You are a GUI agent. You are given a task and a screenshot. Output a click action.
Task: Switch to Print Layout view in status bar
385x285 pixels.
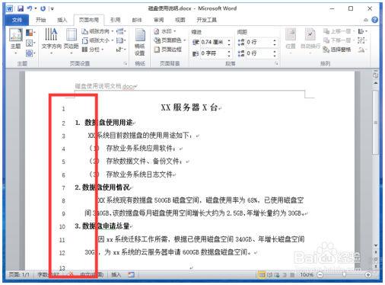[262, 274]
